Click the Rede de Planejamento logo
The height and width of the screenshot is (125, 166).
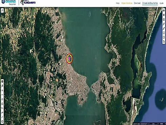pyautogui.click(x=28, y=2)
